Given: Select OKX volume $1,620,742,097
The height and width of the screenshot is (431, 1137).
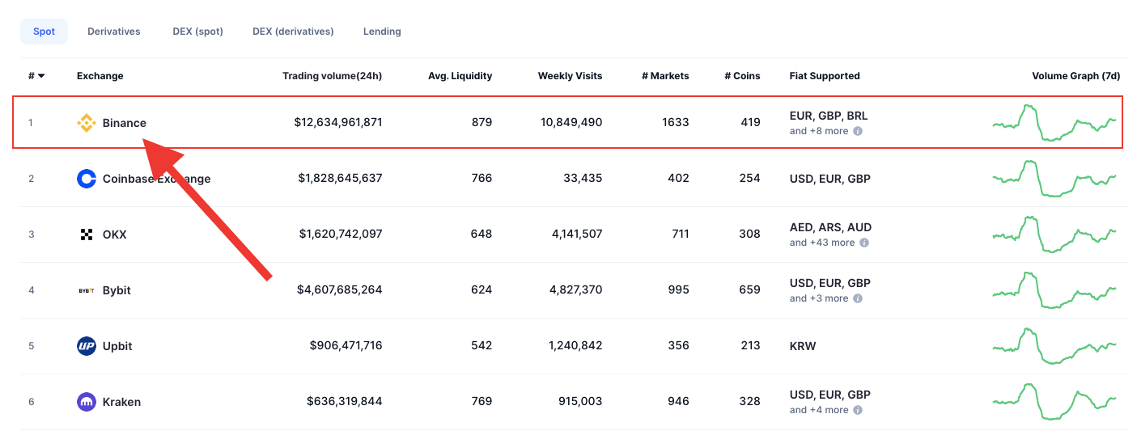Looking at the screenshot, I should (341, 235).
